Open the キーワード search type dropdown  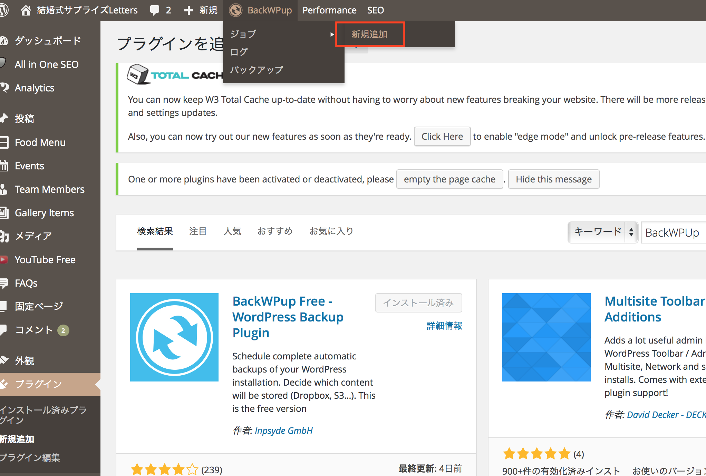pyautogui.click(x=603, y=232)
